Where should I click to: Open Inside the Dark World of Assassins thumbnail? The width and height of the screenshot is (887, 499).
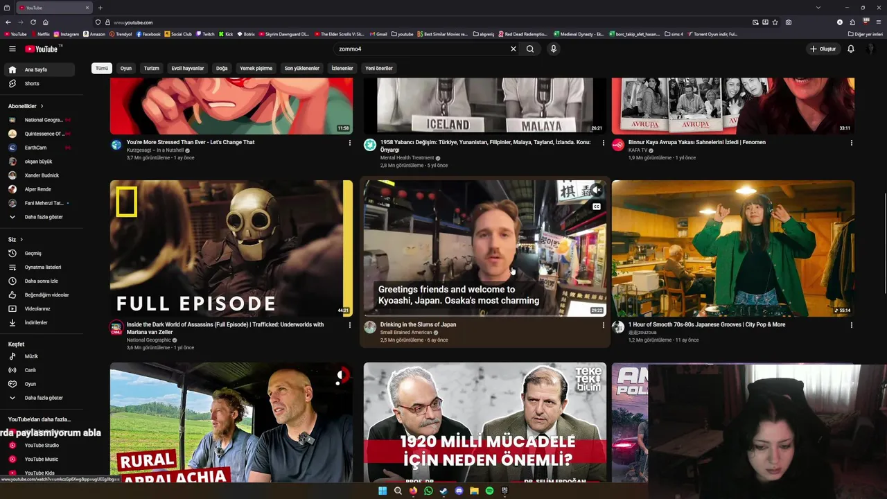coord(231,248)
